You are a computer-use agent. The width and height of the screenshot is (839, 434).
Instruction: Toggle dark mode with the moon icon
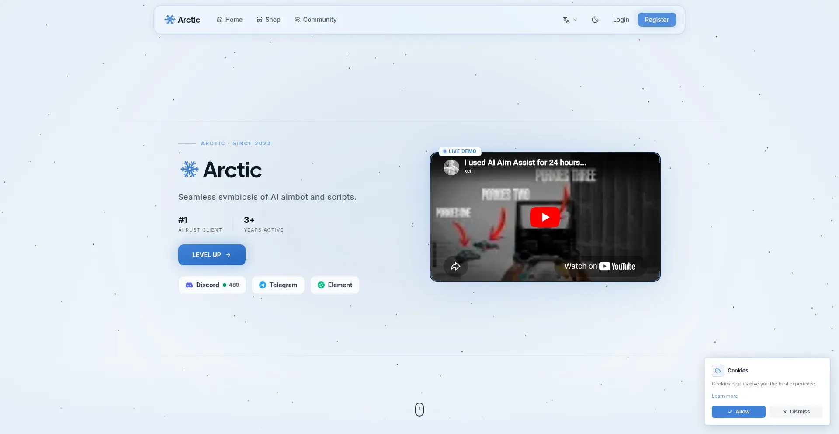[595, 20]
